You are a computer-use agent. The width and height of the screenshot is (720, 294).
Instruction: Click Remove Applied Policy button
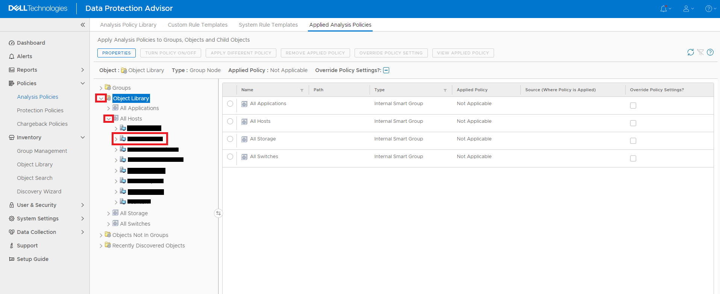point(315,53)
